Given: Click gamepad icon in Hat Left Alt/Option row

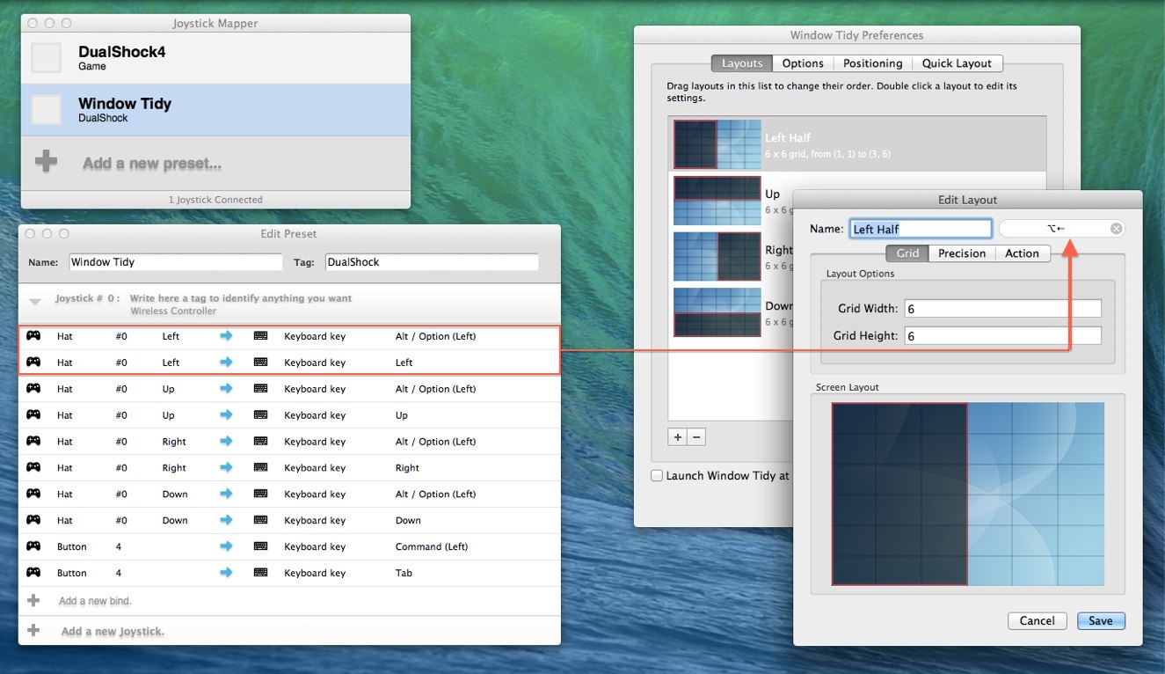Looking at the screenshot, I should click(33, 336).
